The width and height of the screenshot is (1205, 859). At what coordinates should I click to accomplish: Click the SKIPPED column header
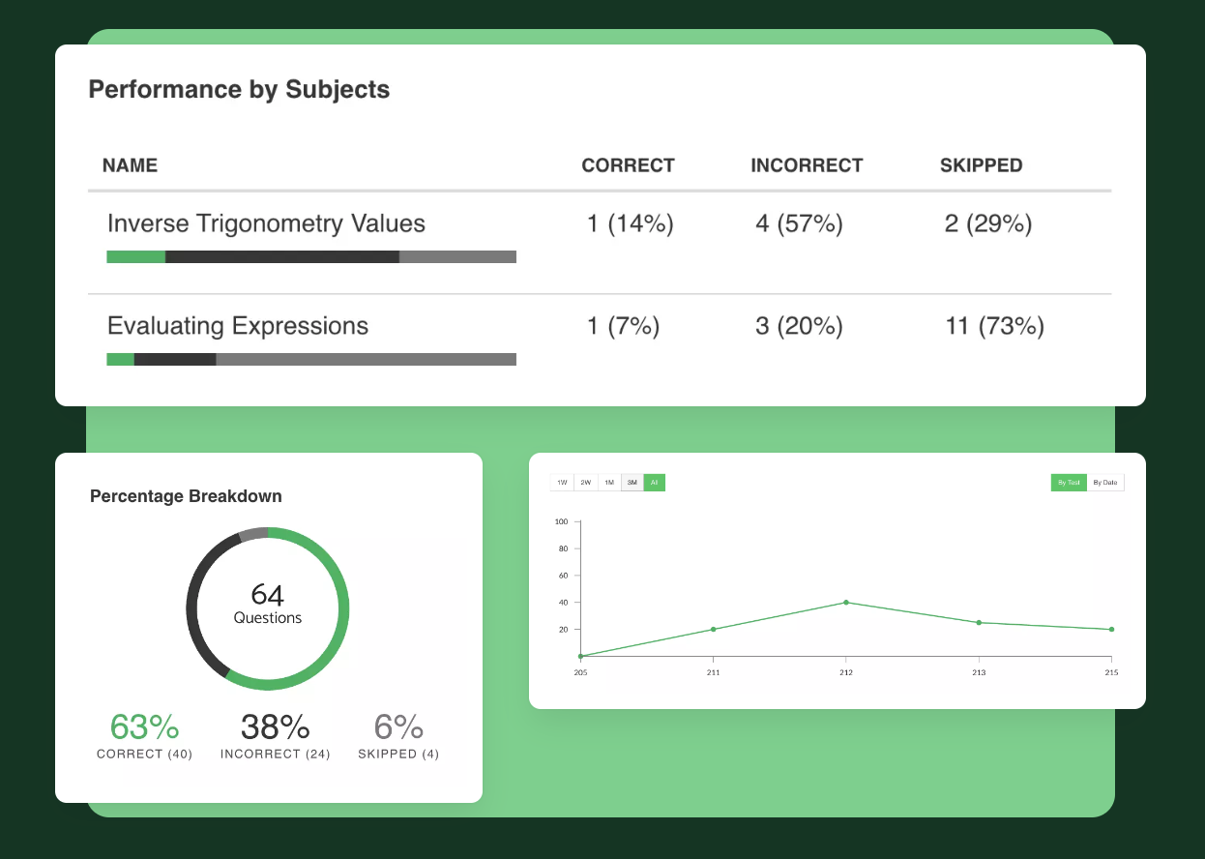pos(981,165)
